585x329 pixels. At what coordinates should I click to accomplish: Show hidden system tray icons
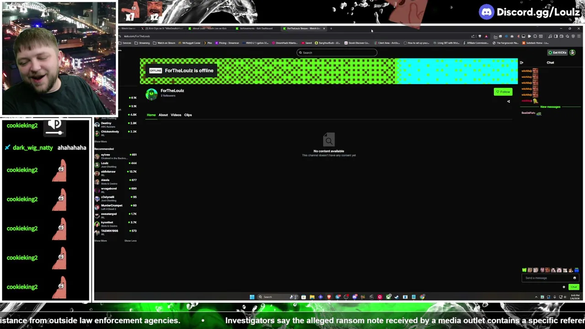point(536,297)
